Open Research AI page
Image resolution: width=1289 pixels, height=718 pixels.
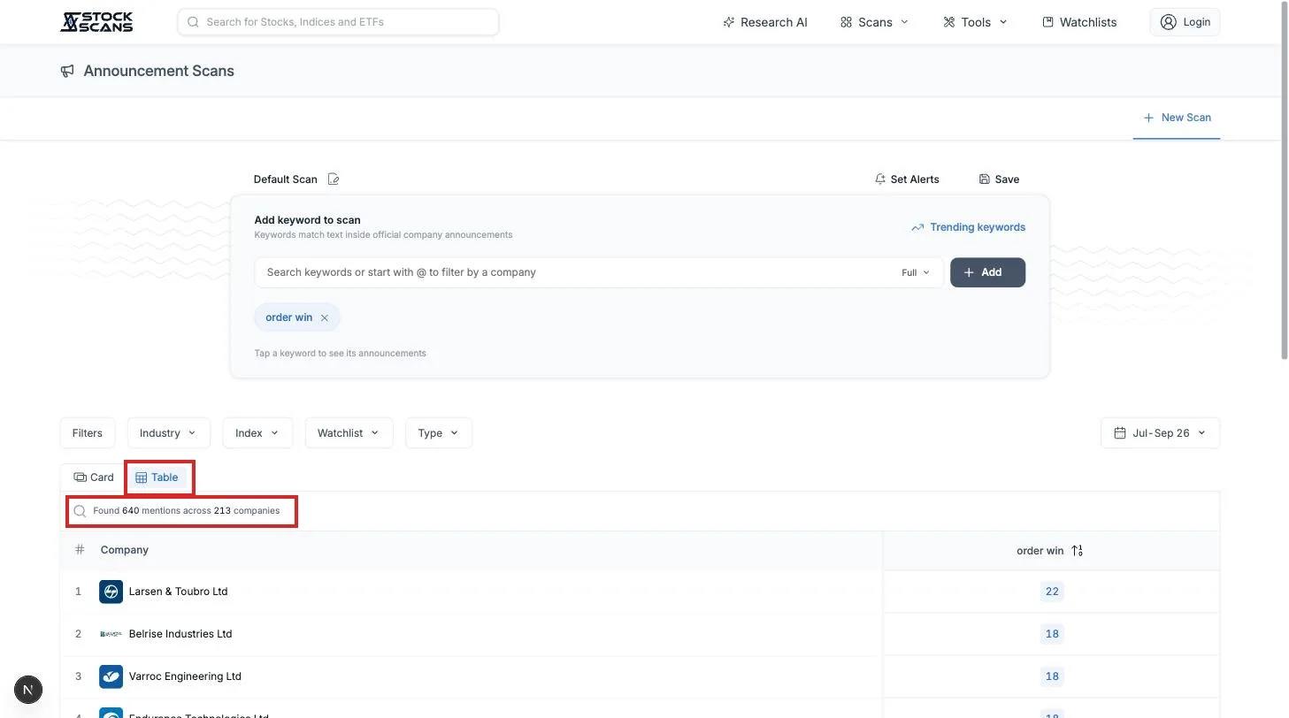click(765, 22)
